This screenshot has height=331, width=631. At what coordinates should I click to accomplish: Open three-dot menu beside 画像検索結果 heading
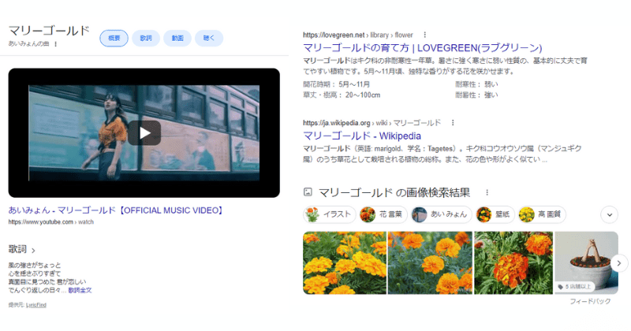pos(487,192)
